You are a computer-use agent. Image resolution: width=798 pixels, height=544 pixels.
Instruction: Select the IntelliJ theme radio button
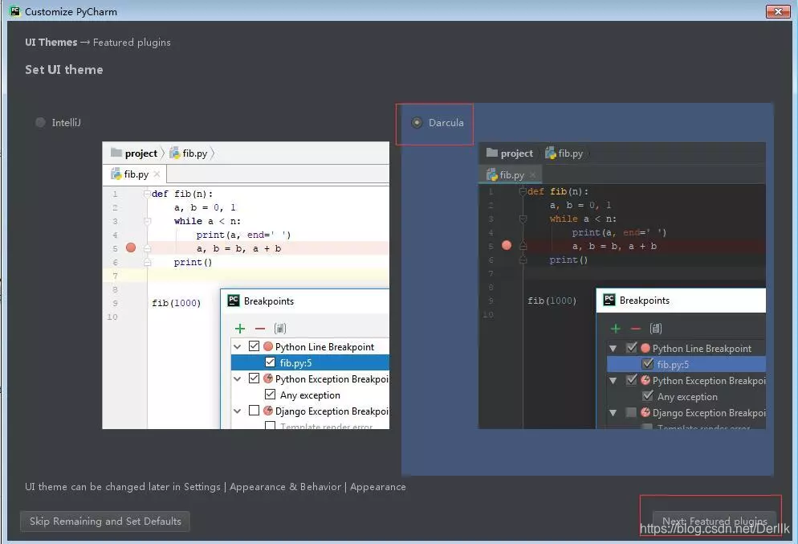coord(40,123)
